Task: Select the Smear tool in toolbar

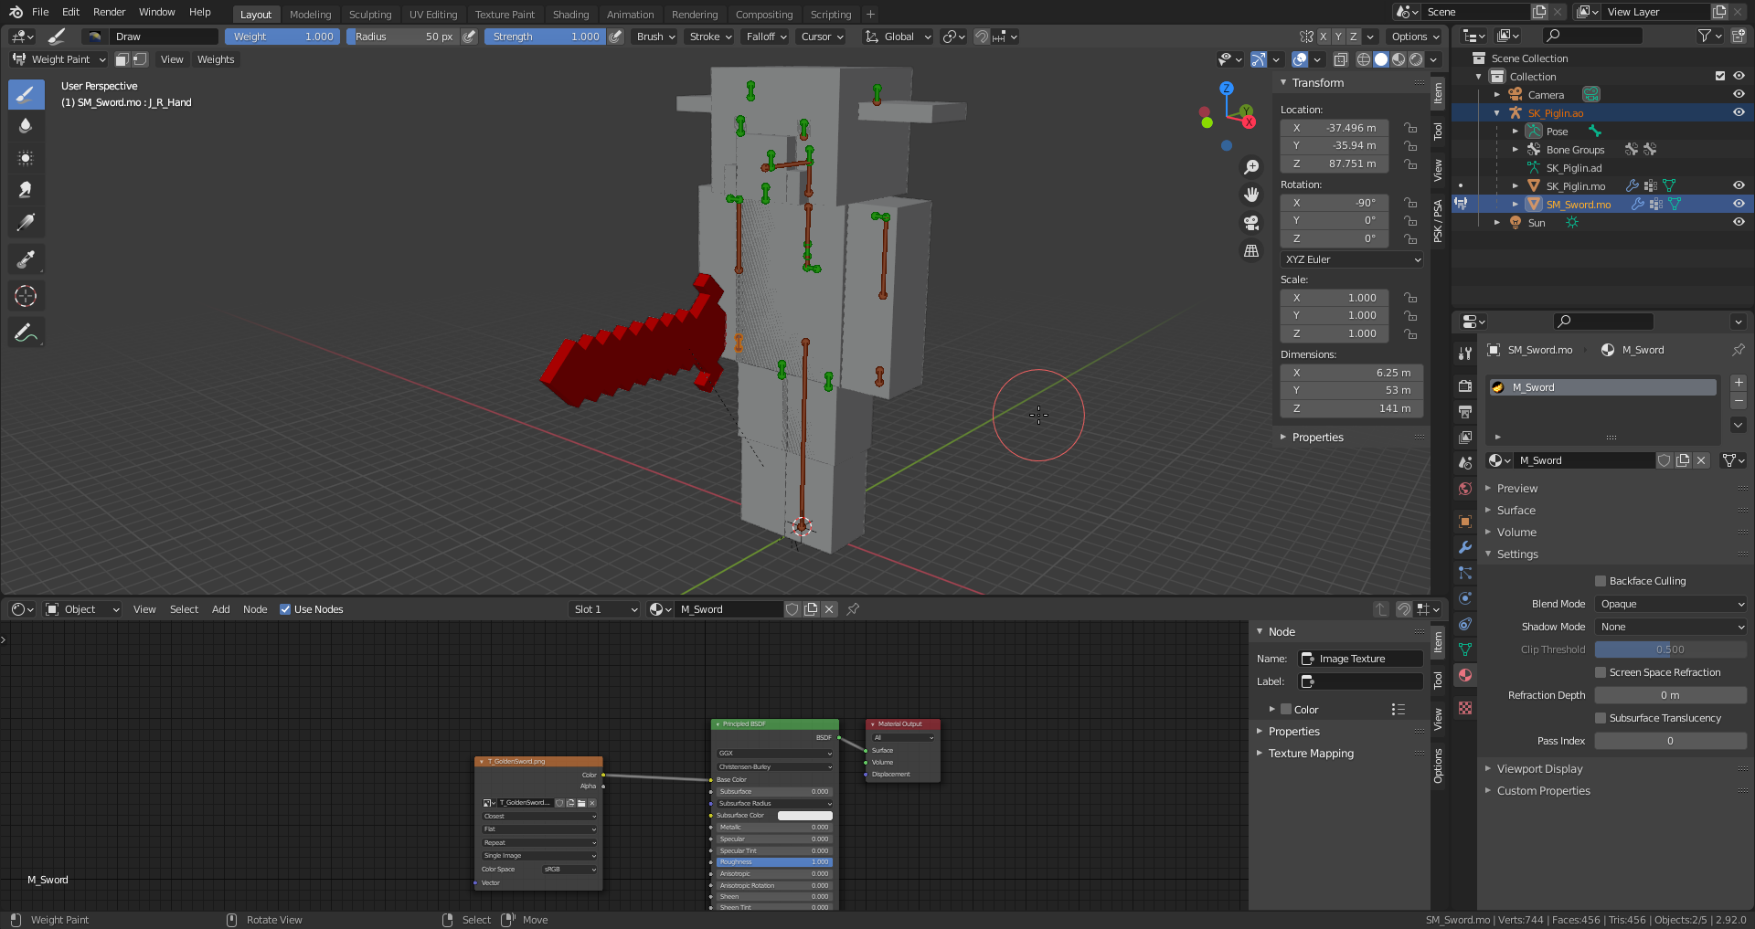Action: click(26, 190)
